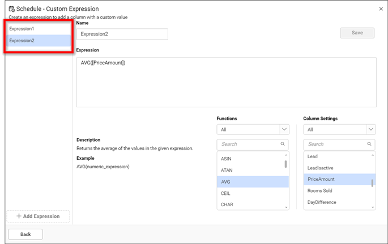Click inside the Expression text area

226,82
